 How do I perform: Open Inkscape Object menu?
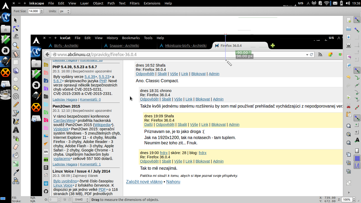tap(98, 3)
